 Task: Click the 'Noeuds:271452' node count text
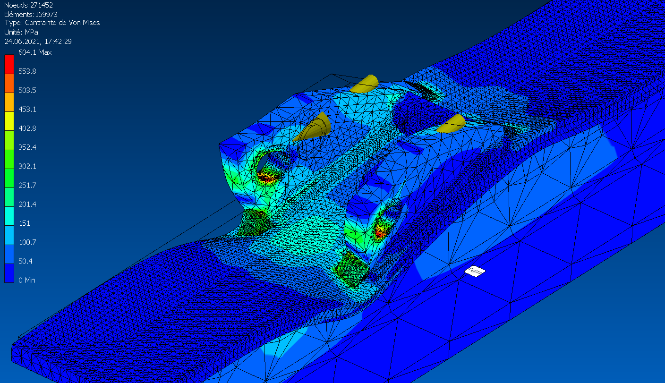tap(29, 5)
